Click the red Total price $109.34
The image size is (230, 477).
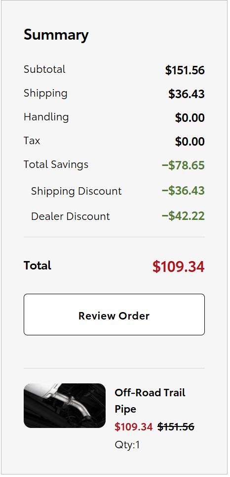click(179, 266)
